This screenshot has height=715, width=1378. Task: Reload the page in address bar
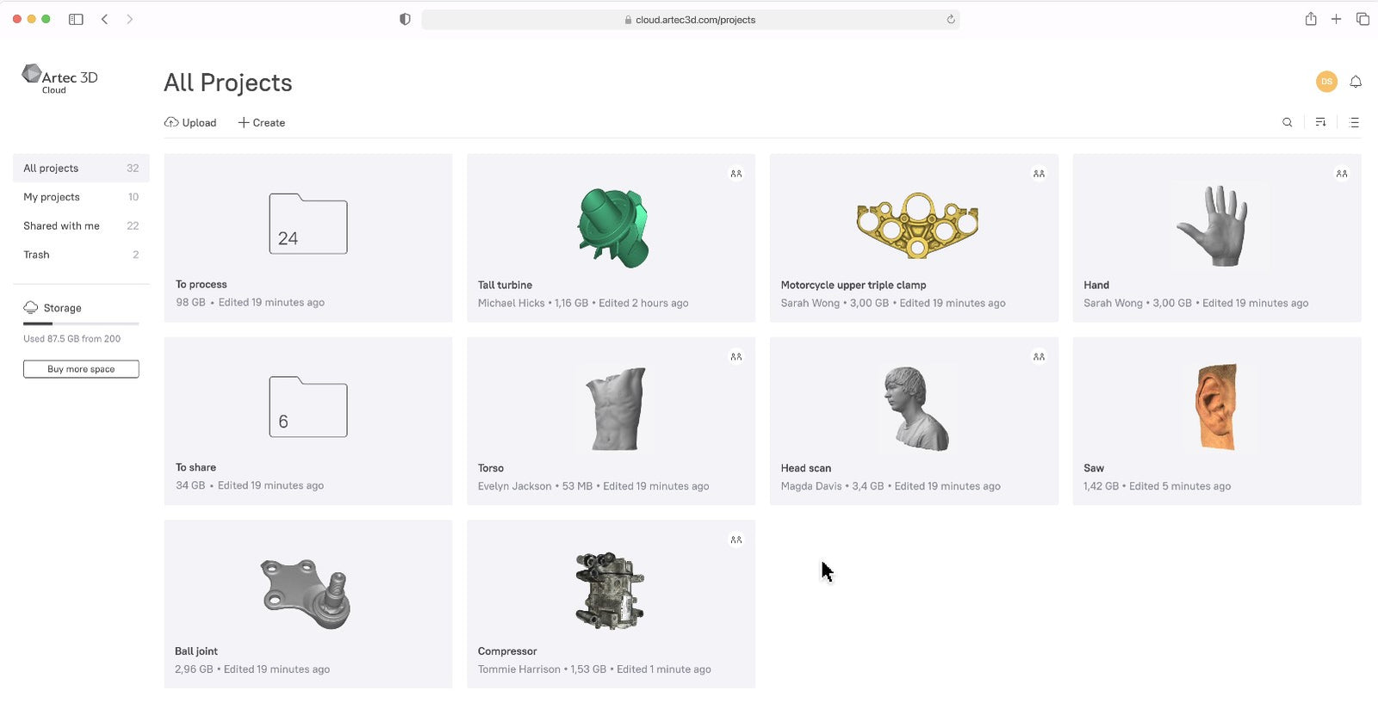click(x=951, y=19)
